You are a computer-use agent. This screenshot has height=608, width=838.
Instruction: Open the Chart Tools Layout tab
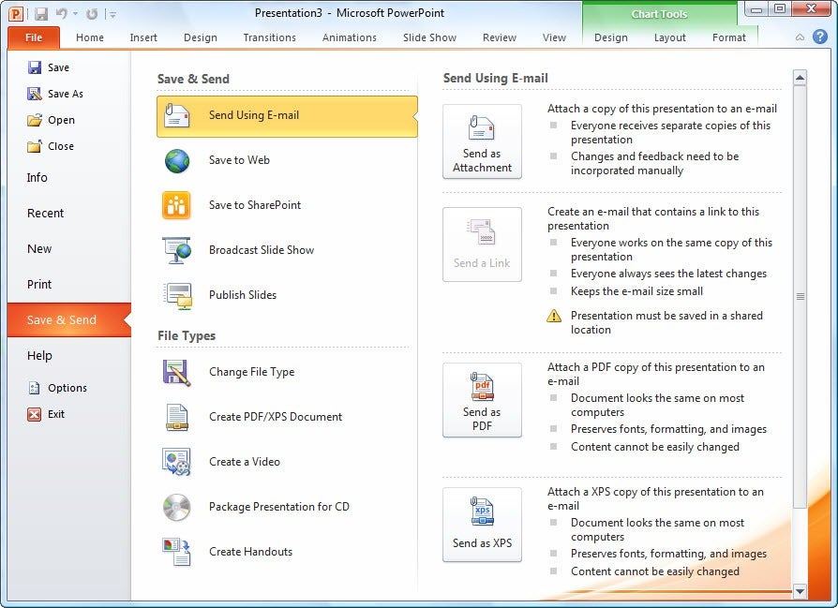pos(669,37)
